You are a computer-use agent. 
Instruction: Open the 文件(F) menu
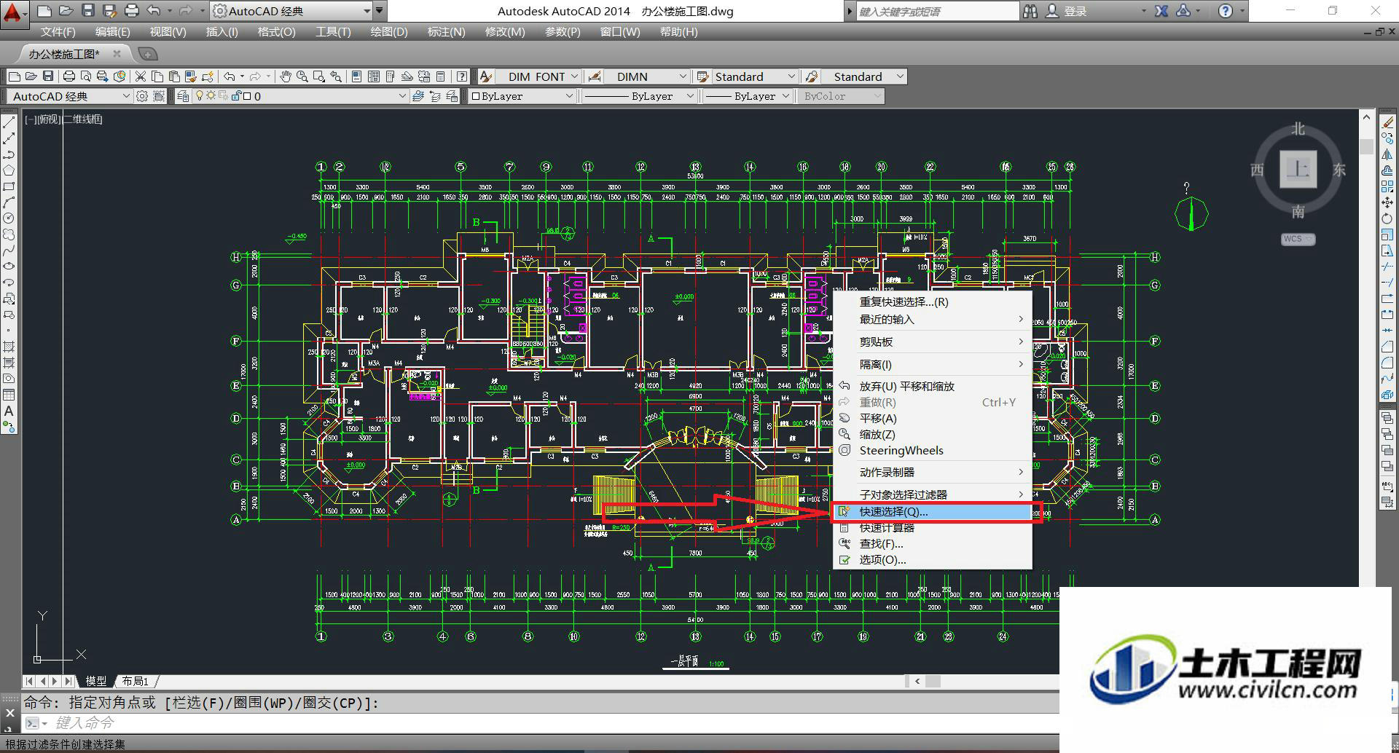click(x=58, y=32)
